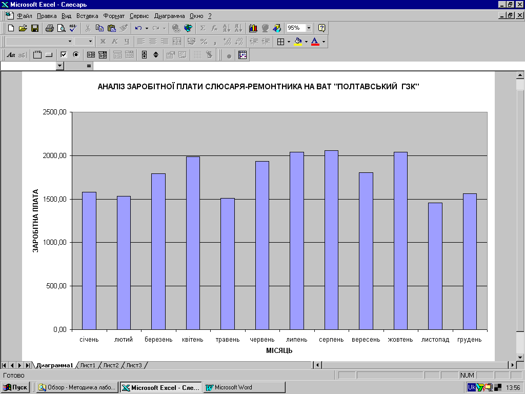This screenshot has width=525, height=394.
Task: Open the Пуск start button
Action: pyautogui.click(x=15, y=387)
